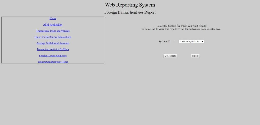Click the colon after System ID label

[174, 42]
